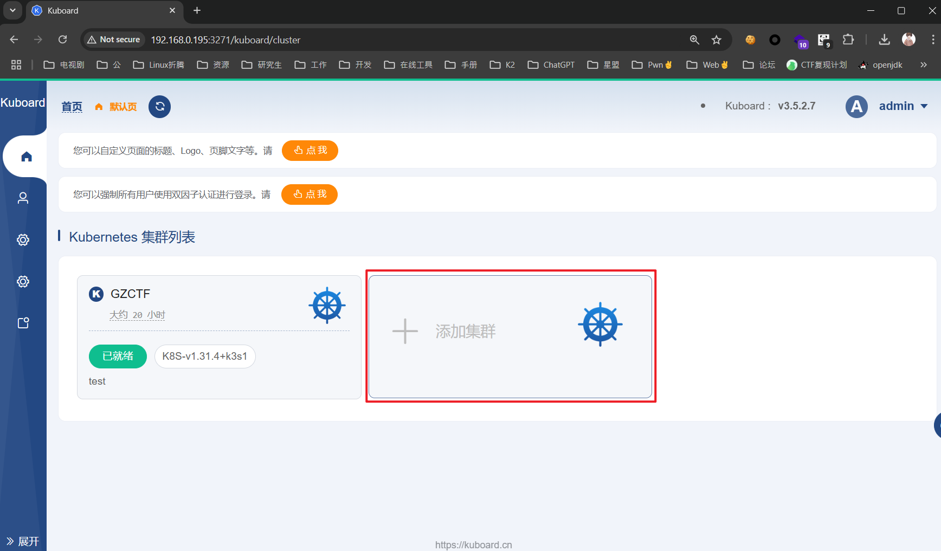Open the Home icon in sidebar
The image size is (941, 551).
[27, 157]
